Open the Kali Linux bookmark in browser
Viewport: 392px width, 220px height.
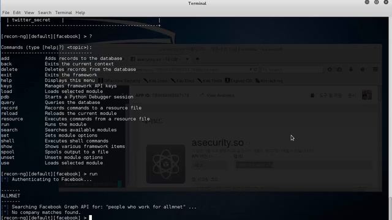pyautogui.click(x=156, y=81)
